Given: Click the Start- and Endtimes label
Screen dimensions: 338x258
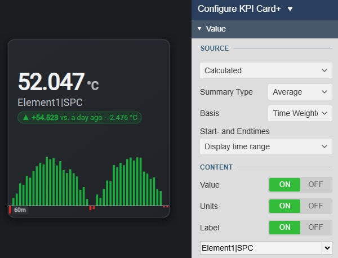Looking at the screenshot, I should pyautogui.click(x=235, y=131).
